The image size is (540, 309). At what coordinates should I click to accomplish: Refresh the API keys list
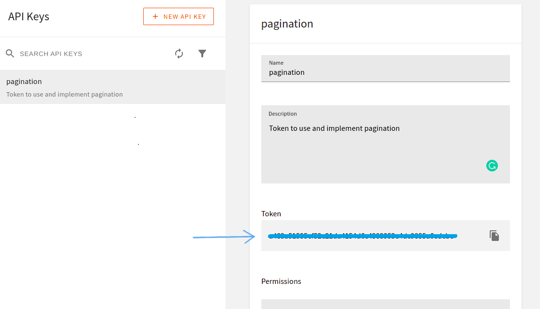(179, 54)
